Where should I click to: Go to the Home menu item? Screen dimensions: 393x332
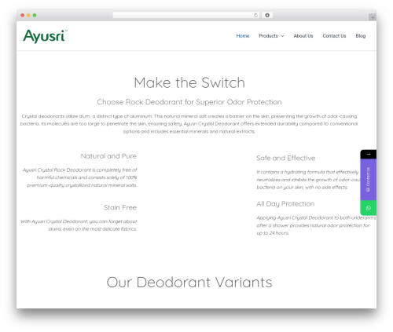click(x=243, y=36)
